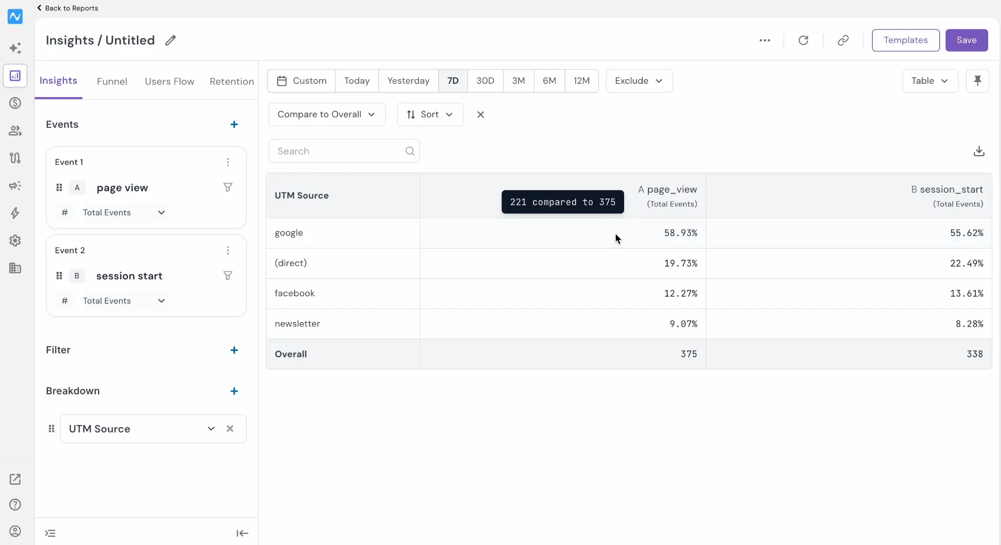
Task: Click the Save button
Action: coord(967,40)
